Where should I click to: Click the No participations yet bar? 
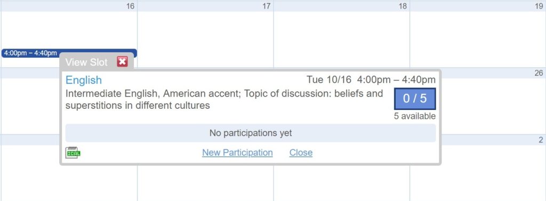251,133
